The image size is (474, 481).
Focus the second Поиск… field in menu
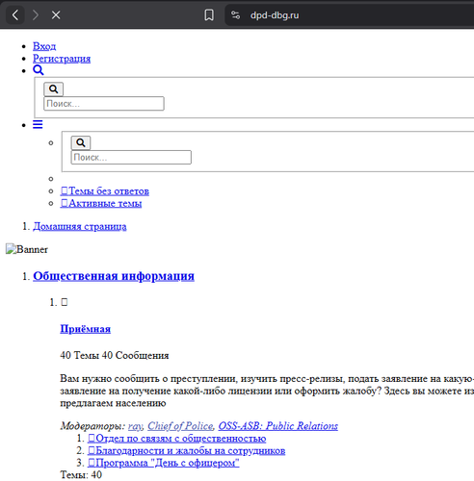click(x=131, y=158)
